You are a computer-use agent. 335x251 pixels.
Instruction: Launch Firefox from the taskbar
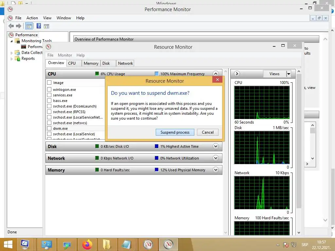coord(87,244)
